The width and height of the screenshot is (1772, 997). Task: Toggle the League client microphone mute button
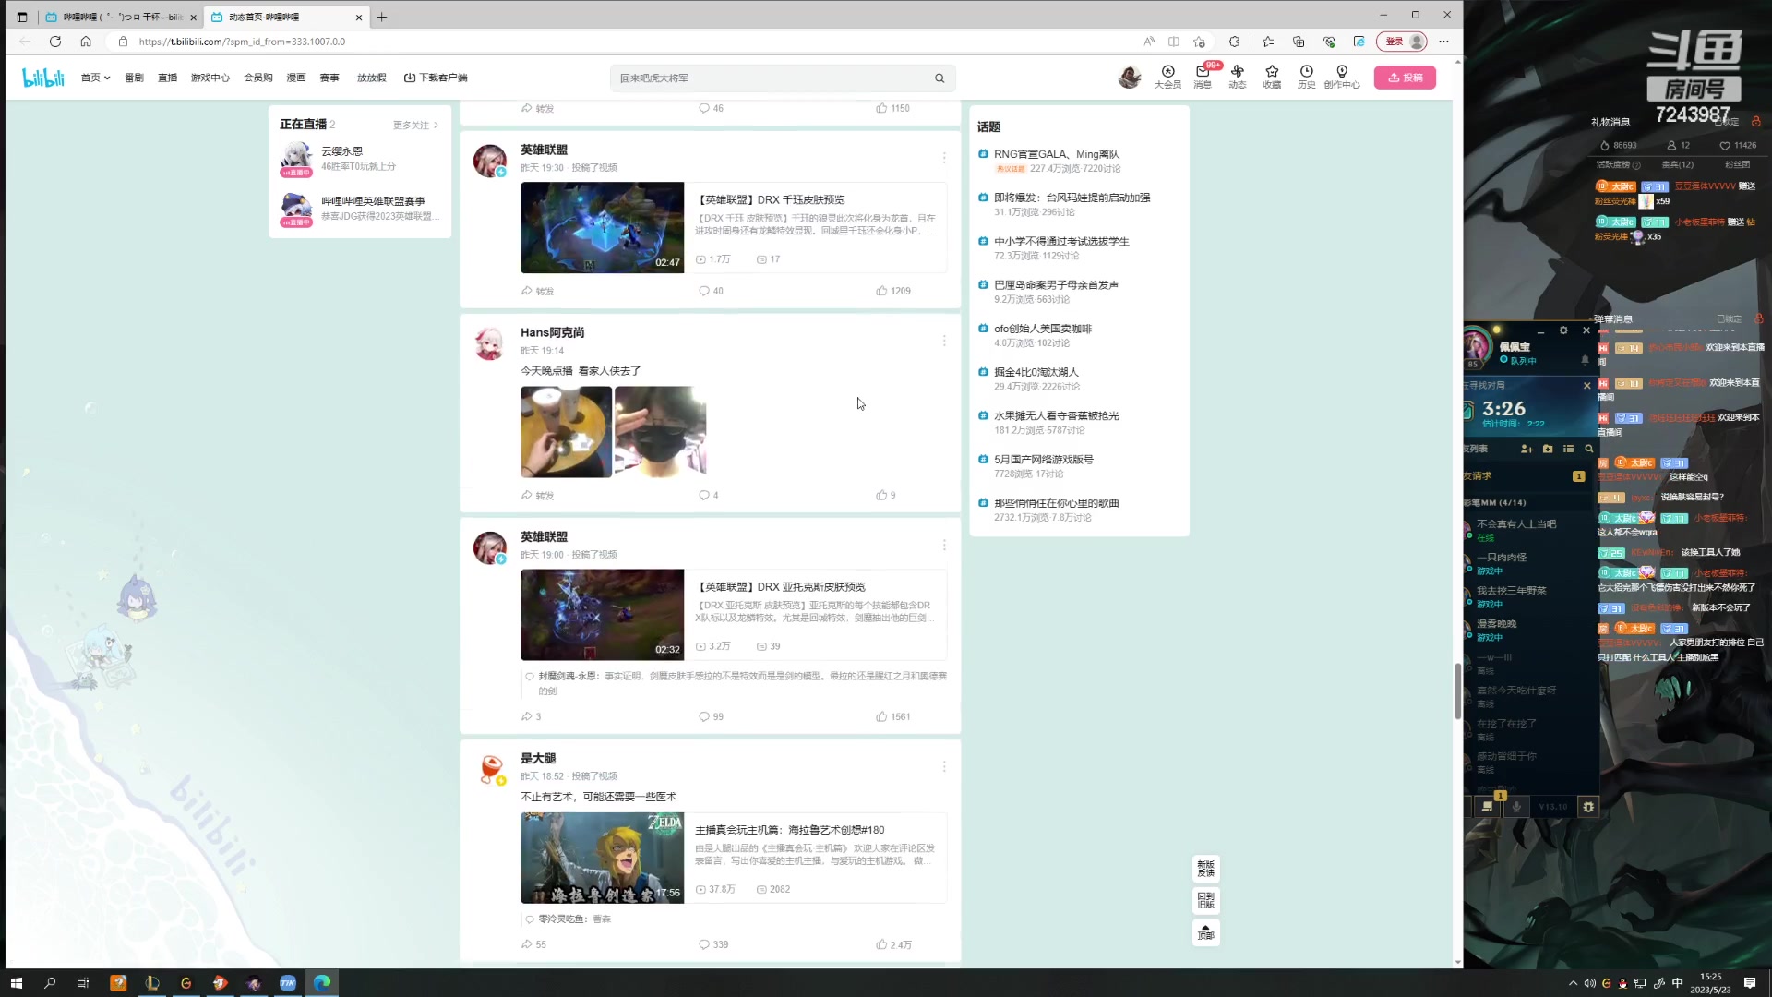[x=1516, y=807]
